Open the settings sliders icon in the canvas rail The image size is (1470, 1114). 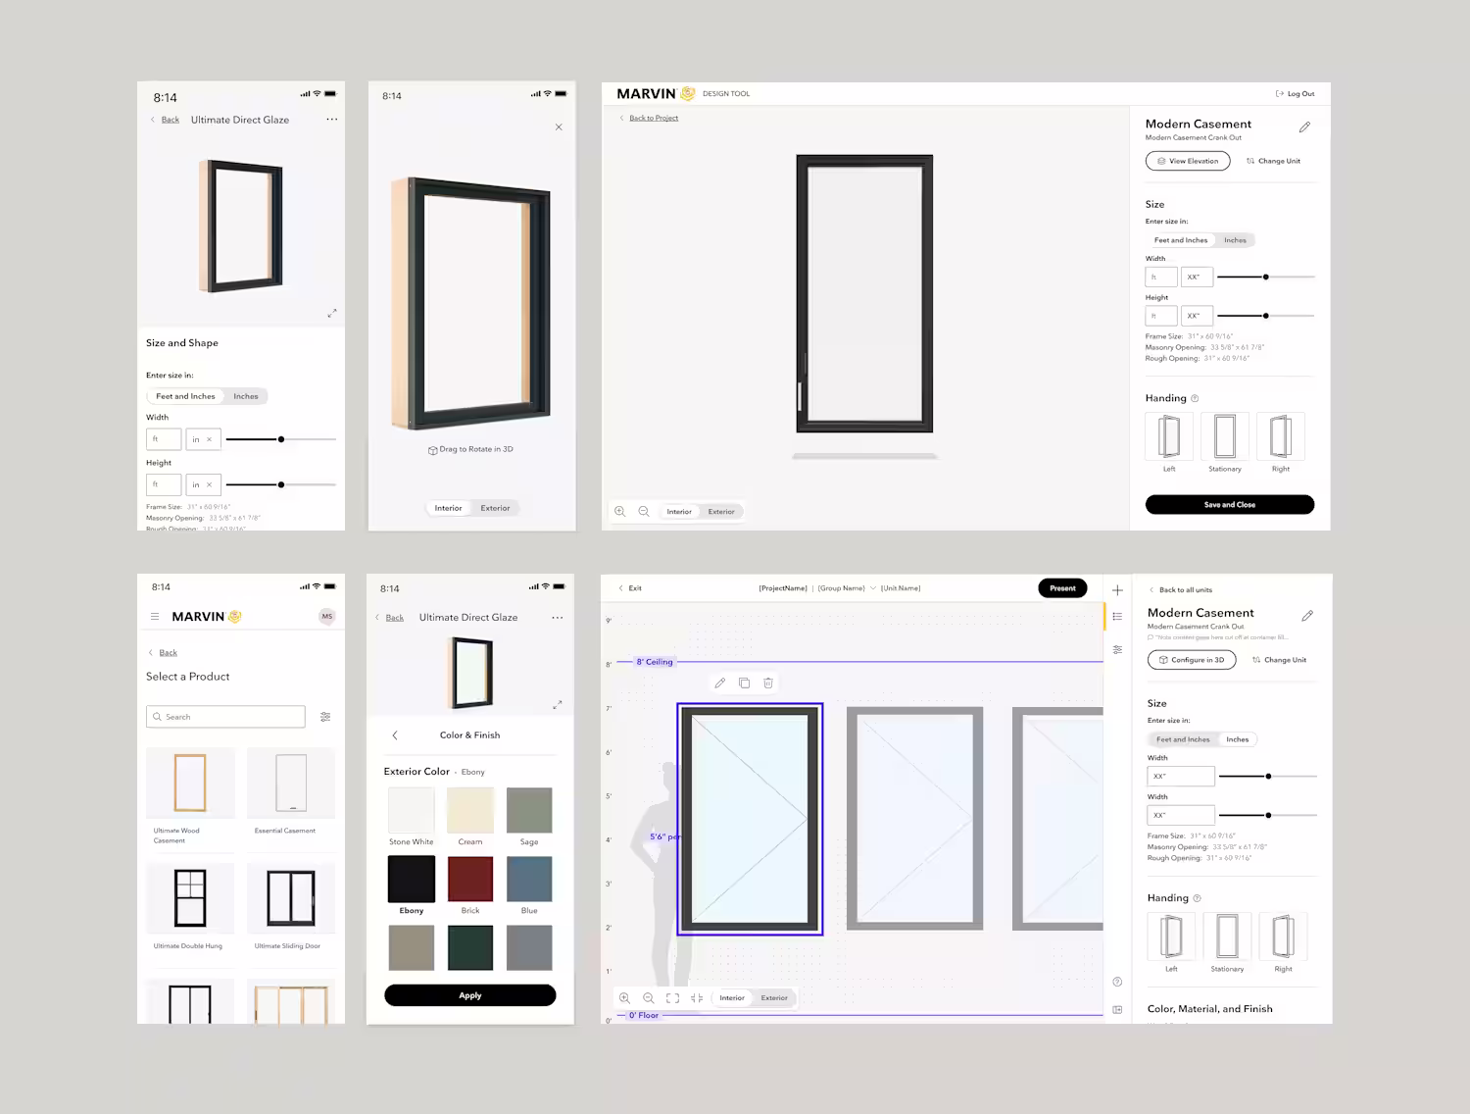[1117, 650]
